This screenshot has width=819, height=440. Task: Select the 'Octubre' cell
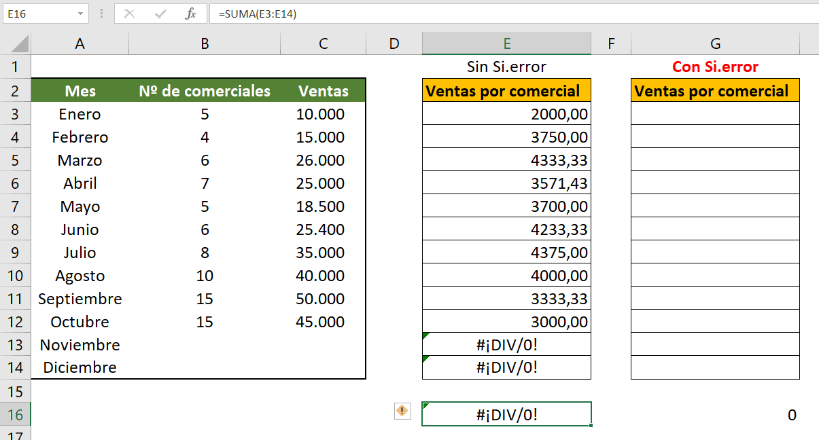click(80, 321)
